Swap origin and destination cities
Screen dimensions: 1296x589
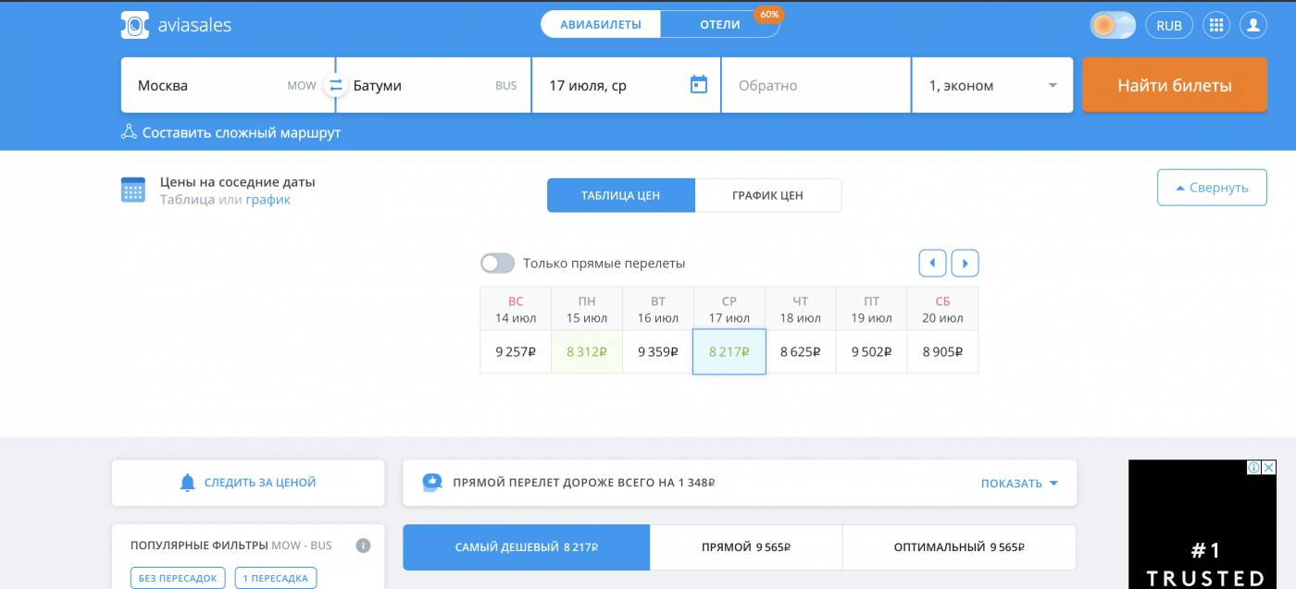(x=335, y=85)
